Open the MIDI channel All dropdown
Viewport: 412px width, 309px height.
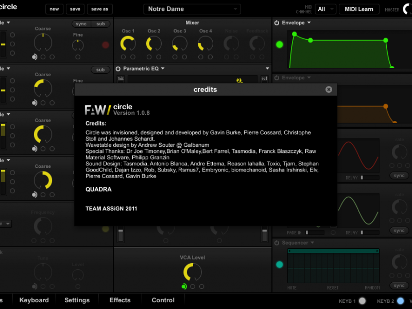click(325, 9)
